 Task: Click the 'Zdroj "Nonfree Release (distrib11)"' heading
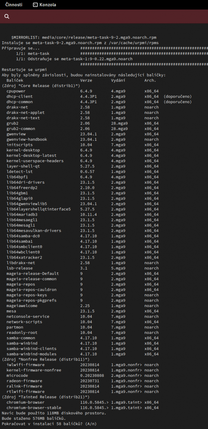(x=45, y=359)
